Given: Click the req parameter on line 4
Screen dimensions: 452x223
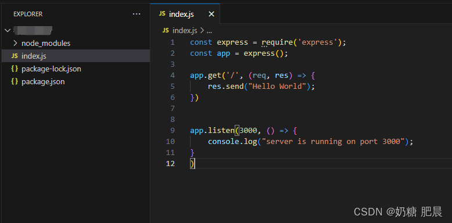Looking at the screenshot, I should [x=259, y=75].
